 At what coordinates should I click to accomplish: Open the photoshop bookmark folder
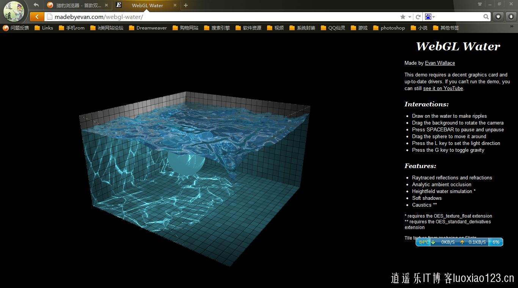(389, 28)
